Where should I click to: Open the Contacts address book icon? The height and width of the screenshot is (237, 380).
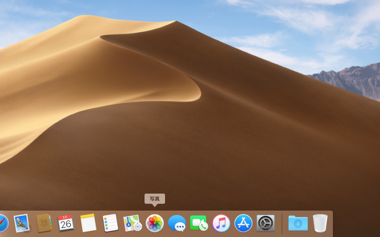coord(44,223)
